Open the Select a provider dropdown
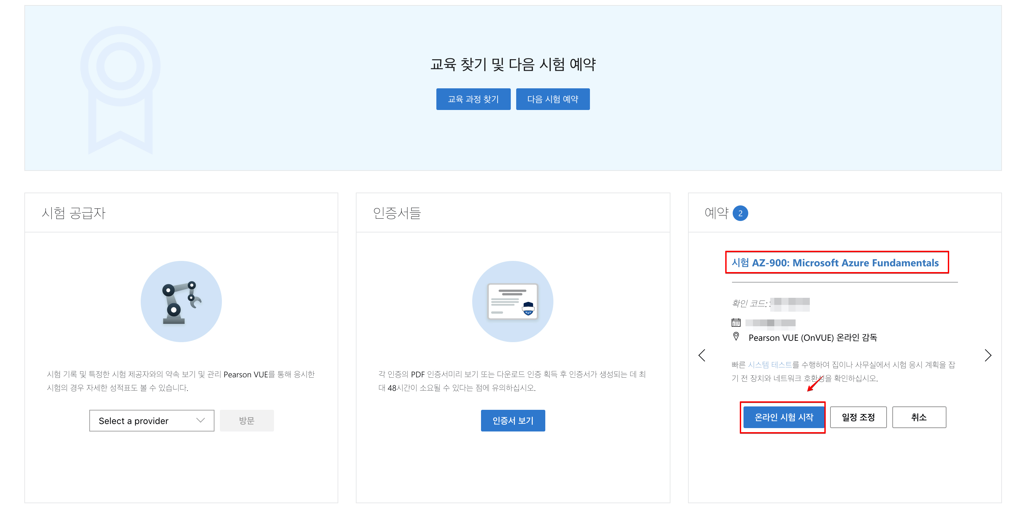The image size is (1029, 511). point(152,421)
